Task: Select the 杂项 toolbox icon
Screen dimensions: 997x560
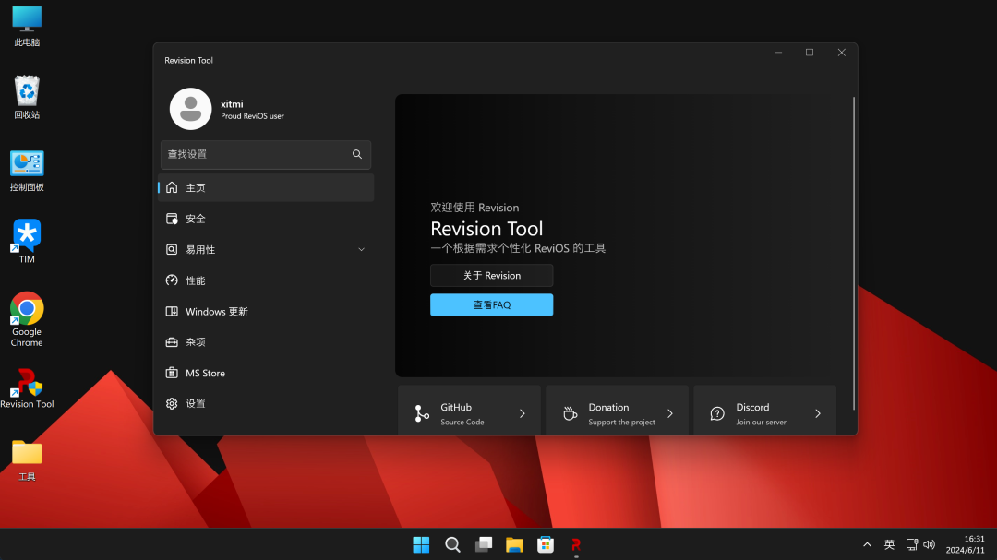Action: tap(172, 342)
